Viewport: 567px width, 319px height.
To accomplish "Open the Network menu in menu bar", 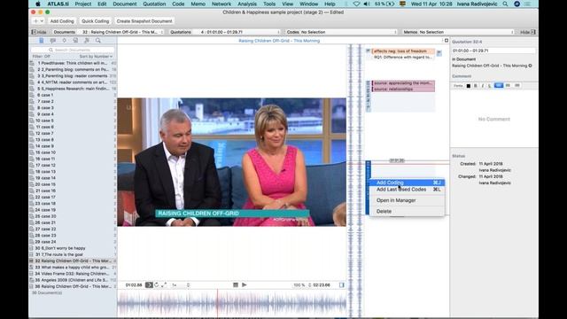I will coord(221,4).
